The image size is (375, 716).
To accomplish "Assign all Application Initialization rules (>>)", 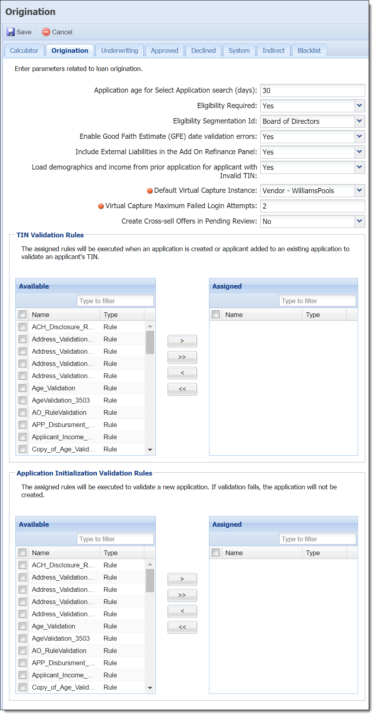I will (182, 595).
